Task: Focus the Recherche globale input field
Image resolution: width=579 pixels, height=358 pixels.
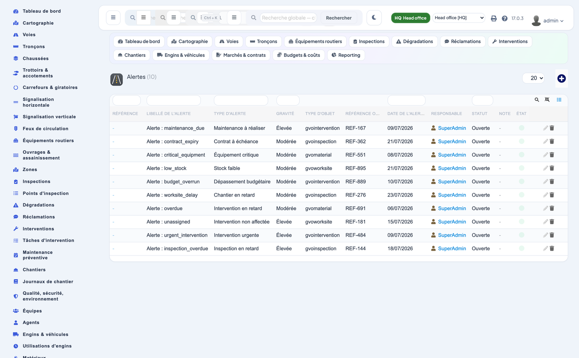Action: tap(288, 18)
